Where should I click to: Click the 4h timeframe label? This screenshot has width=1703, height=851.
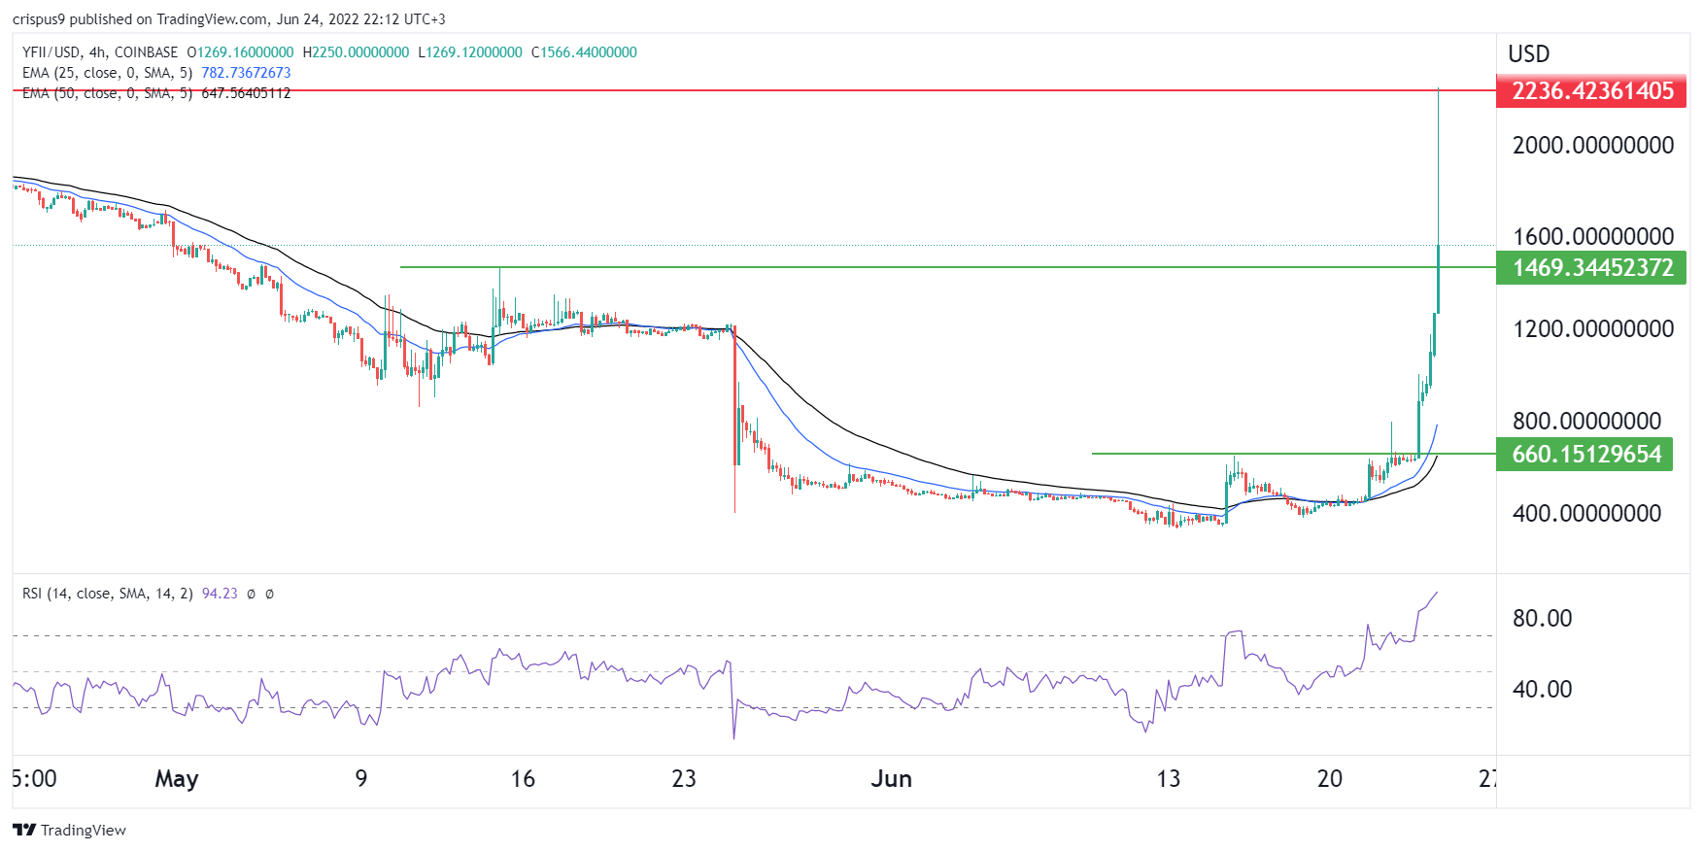click(97, 52)
